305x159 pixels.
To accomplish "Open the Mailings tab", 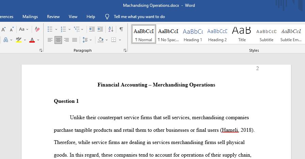I will click(x=30, y=17).
